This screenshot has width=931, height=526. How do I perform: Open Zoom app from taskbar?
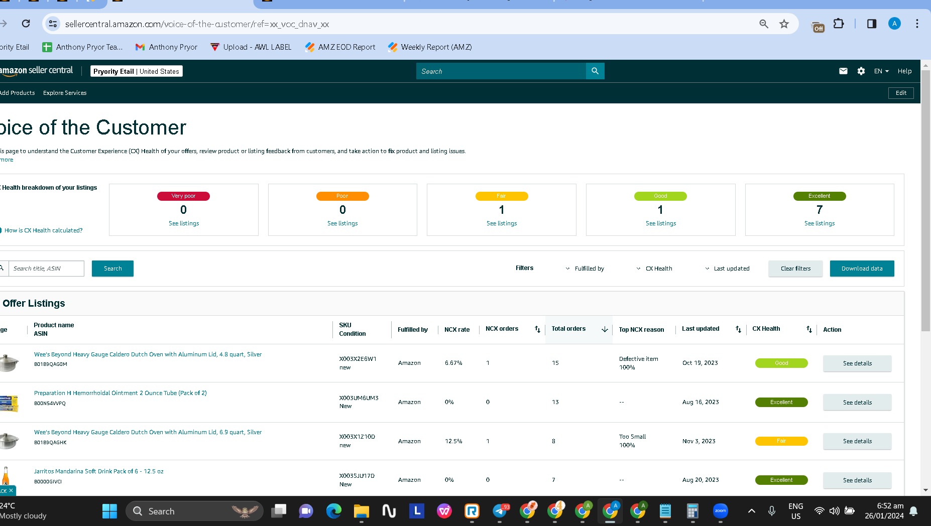[721, 511]
